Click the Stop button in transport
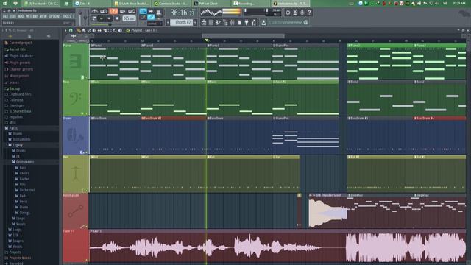 109,18
